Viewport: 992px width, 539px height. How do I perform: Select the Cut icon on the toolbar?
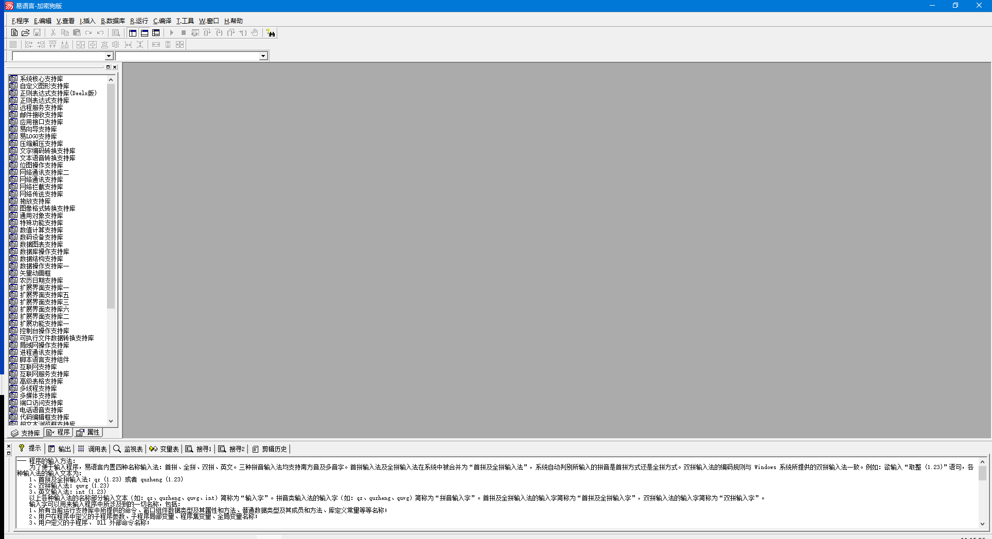[x=52, y=32]
